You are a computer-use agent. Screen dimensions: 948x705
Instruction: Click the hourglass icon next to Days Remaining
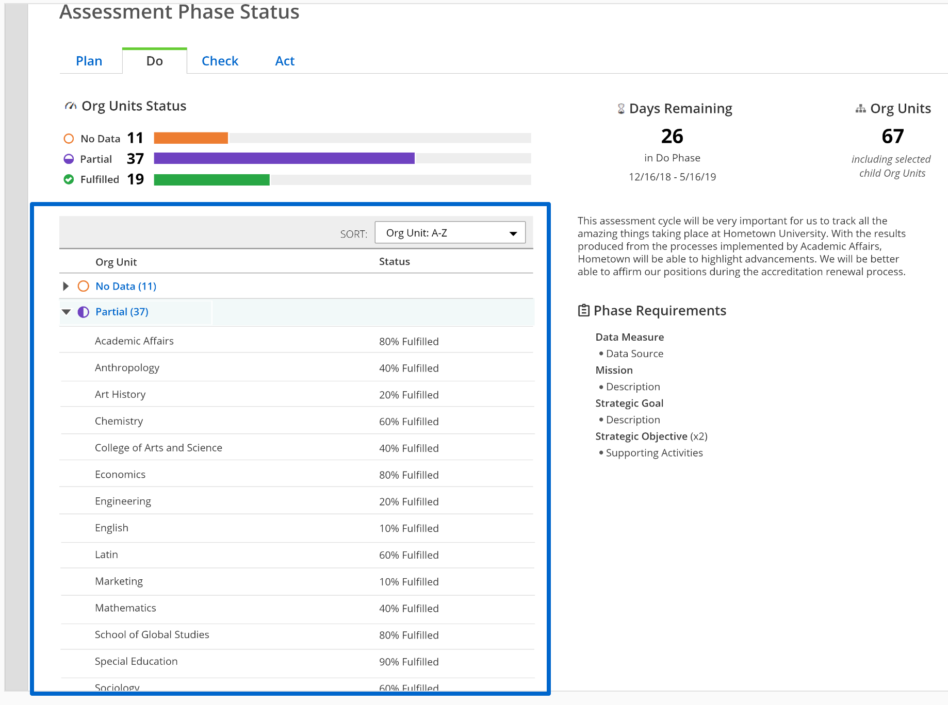click(621, 109)
